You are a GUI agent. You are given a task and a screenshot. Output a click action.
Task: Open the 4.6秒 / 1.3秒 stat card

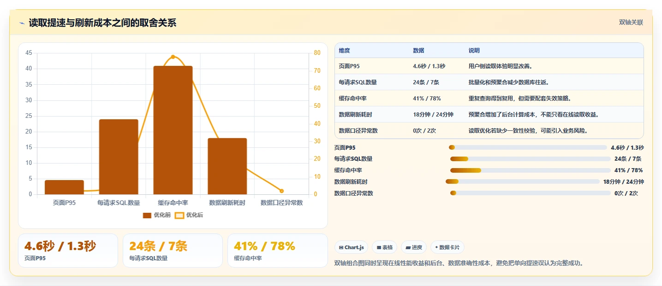(x=68, y=251)
